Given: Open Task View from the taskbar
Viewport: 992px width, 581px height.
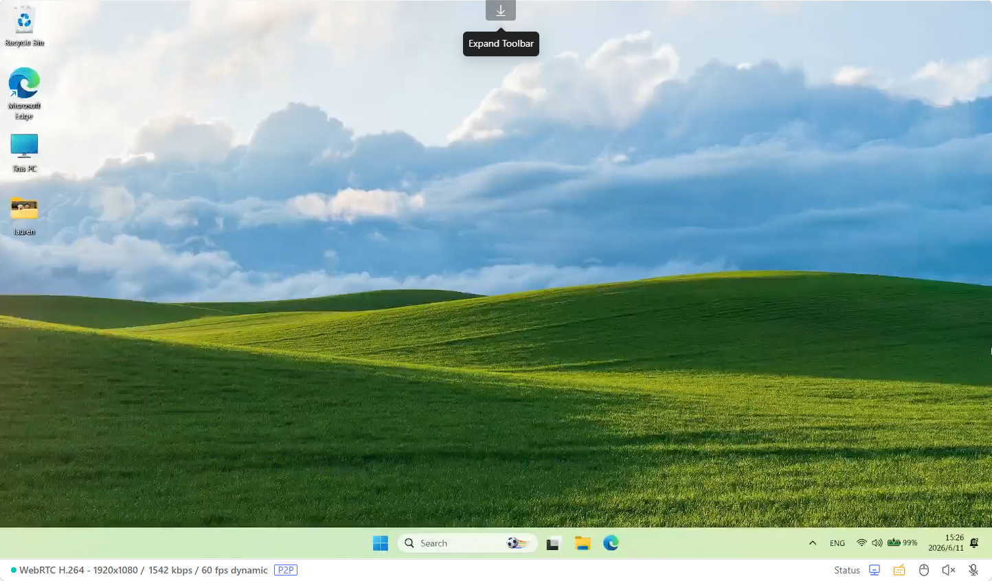Looking at the screenshot, I should [554, 543].
